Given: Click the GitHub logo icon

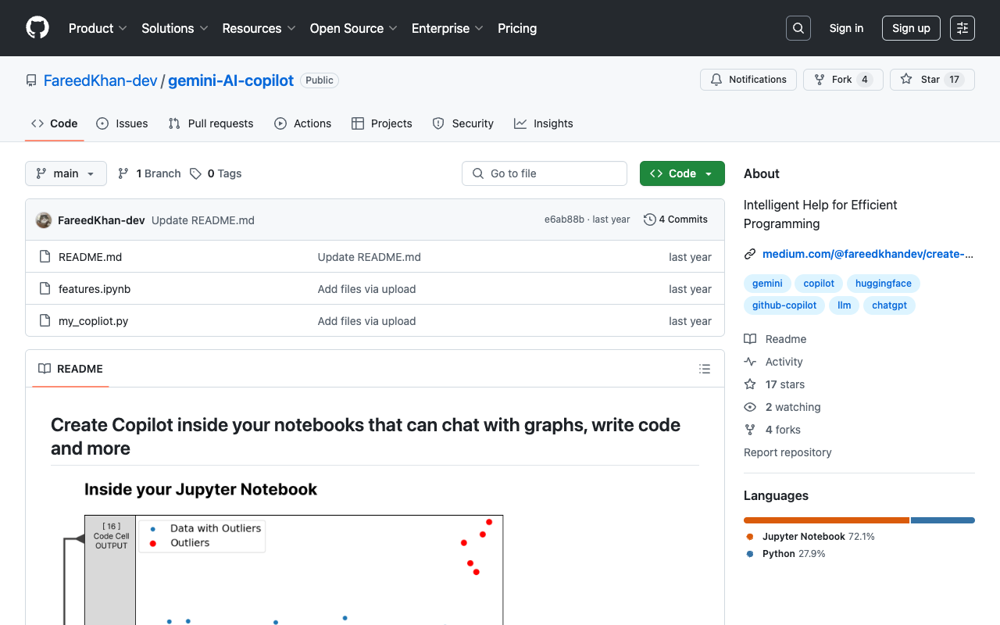Looking at the screenshot, I should [x=37, y=28].
